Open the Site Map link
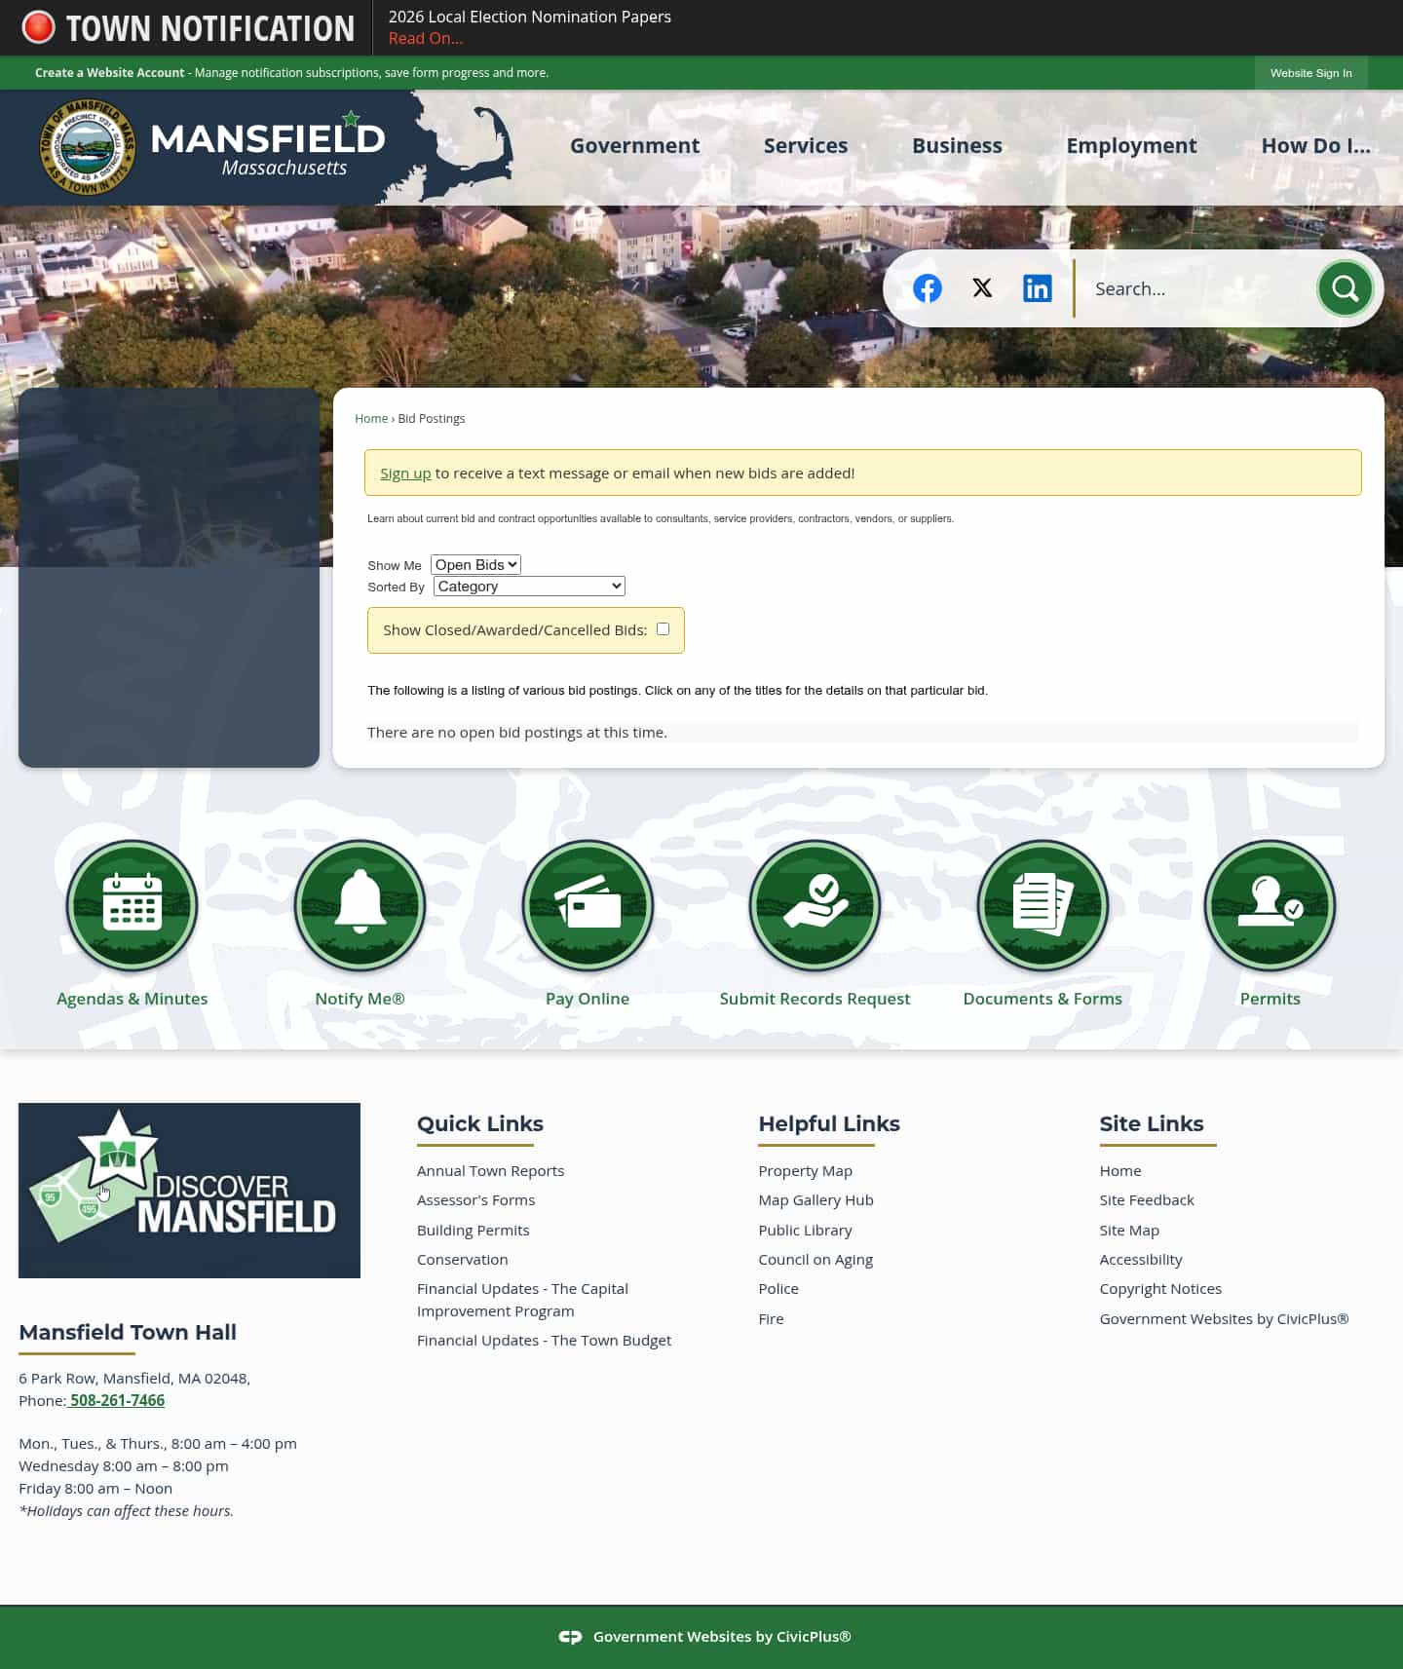1403x1669 pixels. click(1129, 1231)
